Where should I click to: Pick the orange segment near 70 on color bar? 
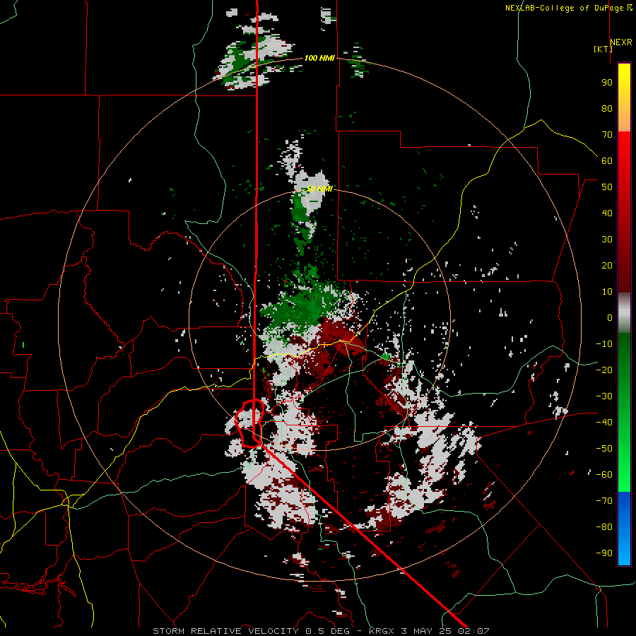[x=624, y=122]
